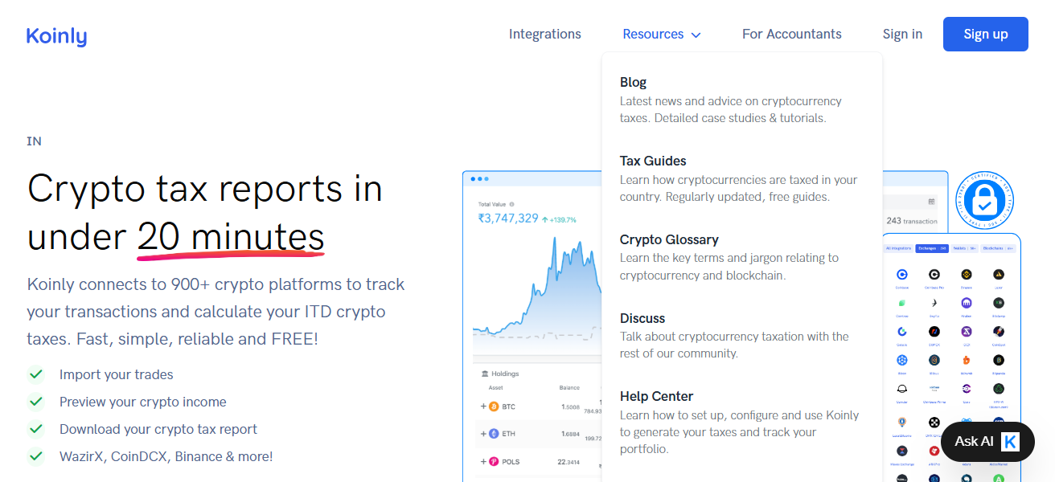This screenshot has width=1055, height=482.
Task: Open Crypto Glossary from the dropdown
Action: click(669, 239)
